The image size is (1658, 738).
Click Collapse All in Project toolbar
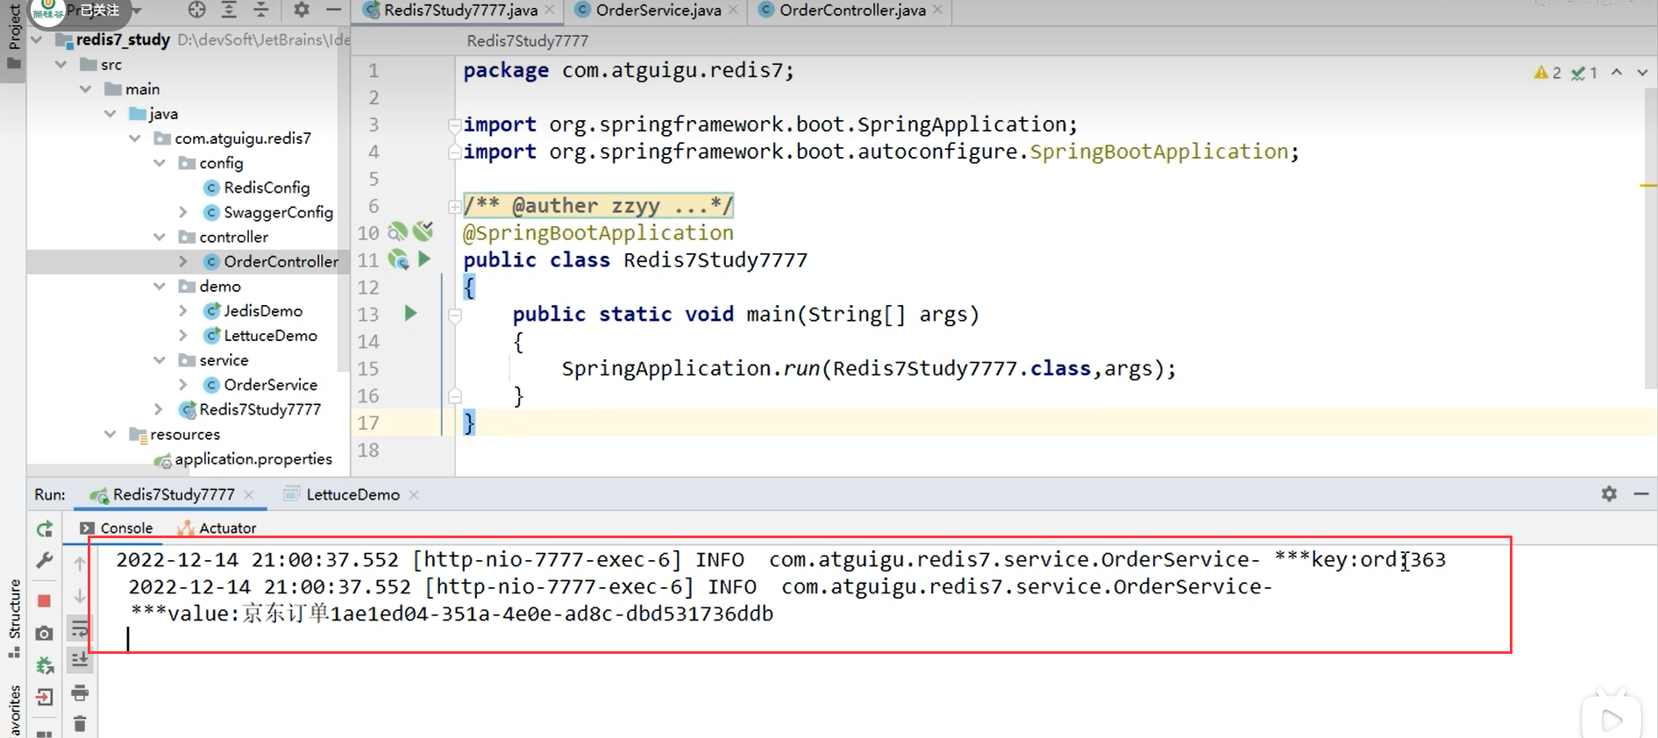tap(261, 10)
